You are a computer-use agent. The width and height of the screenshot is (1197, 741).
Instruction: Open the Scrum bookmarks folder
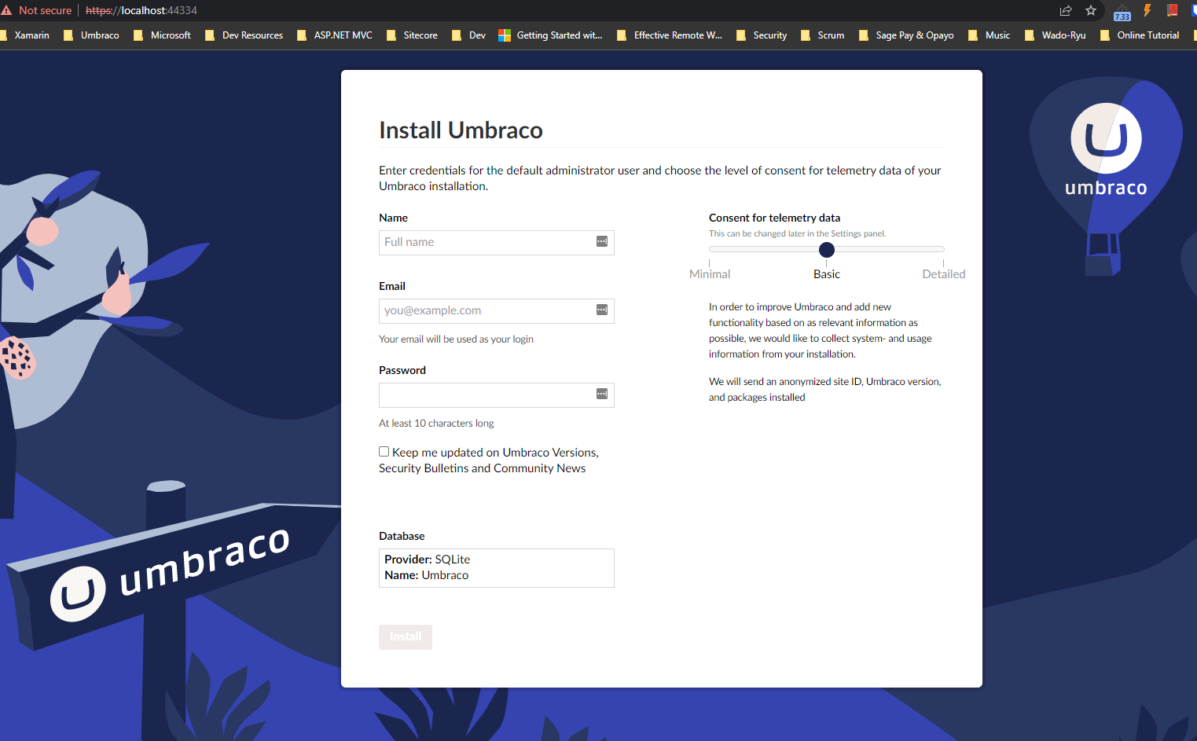[822, 35]
